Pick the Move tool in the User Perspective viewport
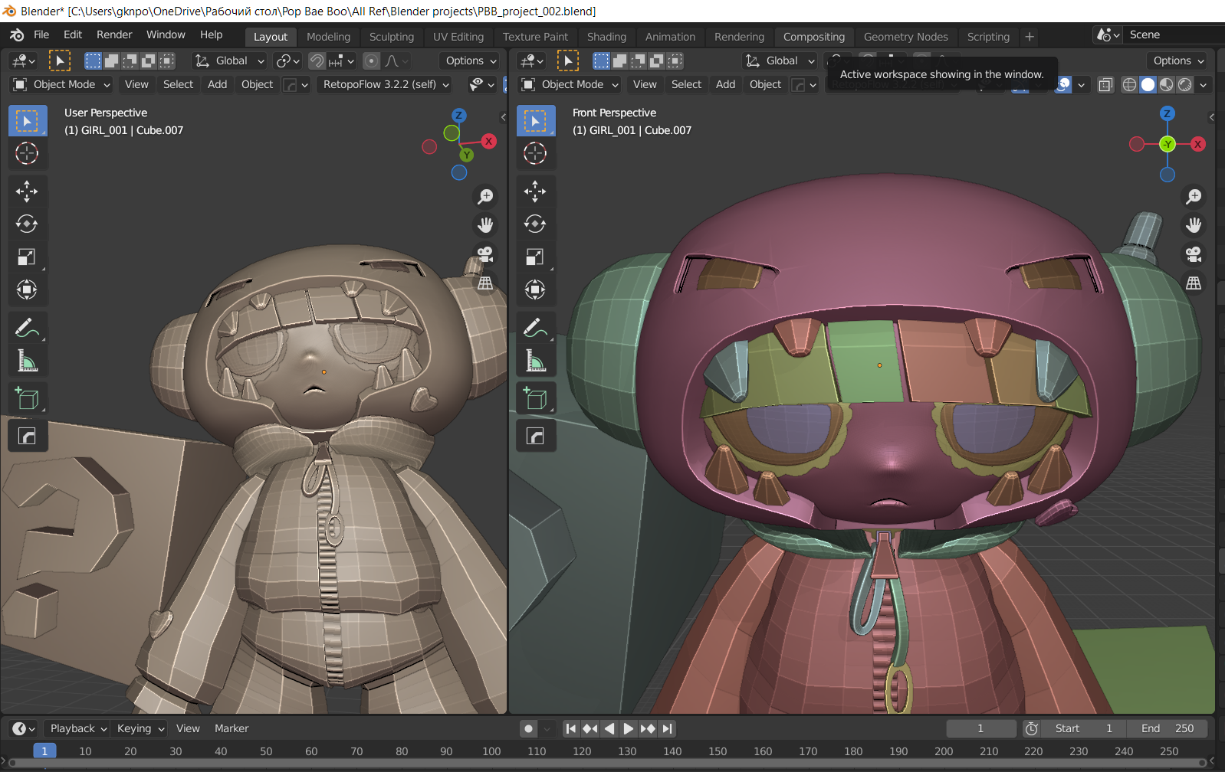This screenshot has height=772, width=1225. click(x=27, y=191)
